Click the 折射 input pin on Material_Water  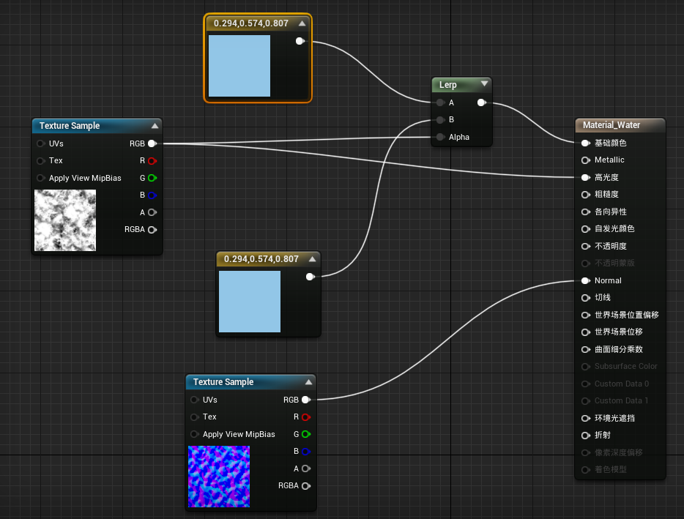pyautogui.click(x=584, y=435)
